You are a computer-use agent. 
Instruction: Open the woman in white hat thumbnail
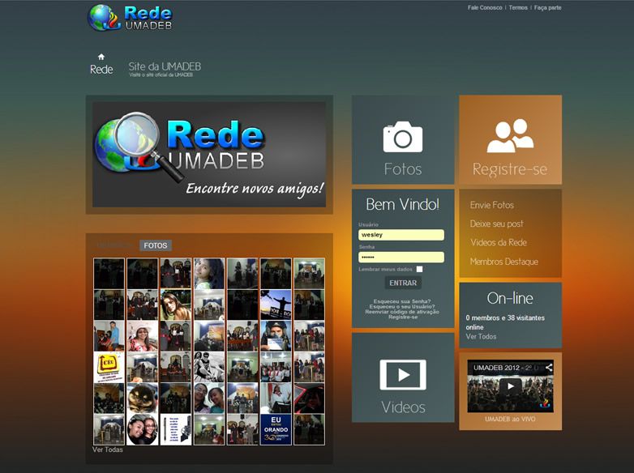pos(143,335)
